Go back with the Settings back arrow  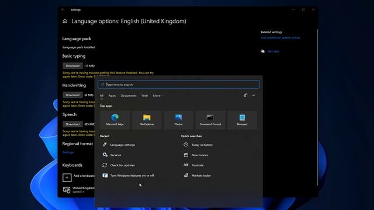[63, 10]
